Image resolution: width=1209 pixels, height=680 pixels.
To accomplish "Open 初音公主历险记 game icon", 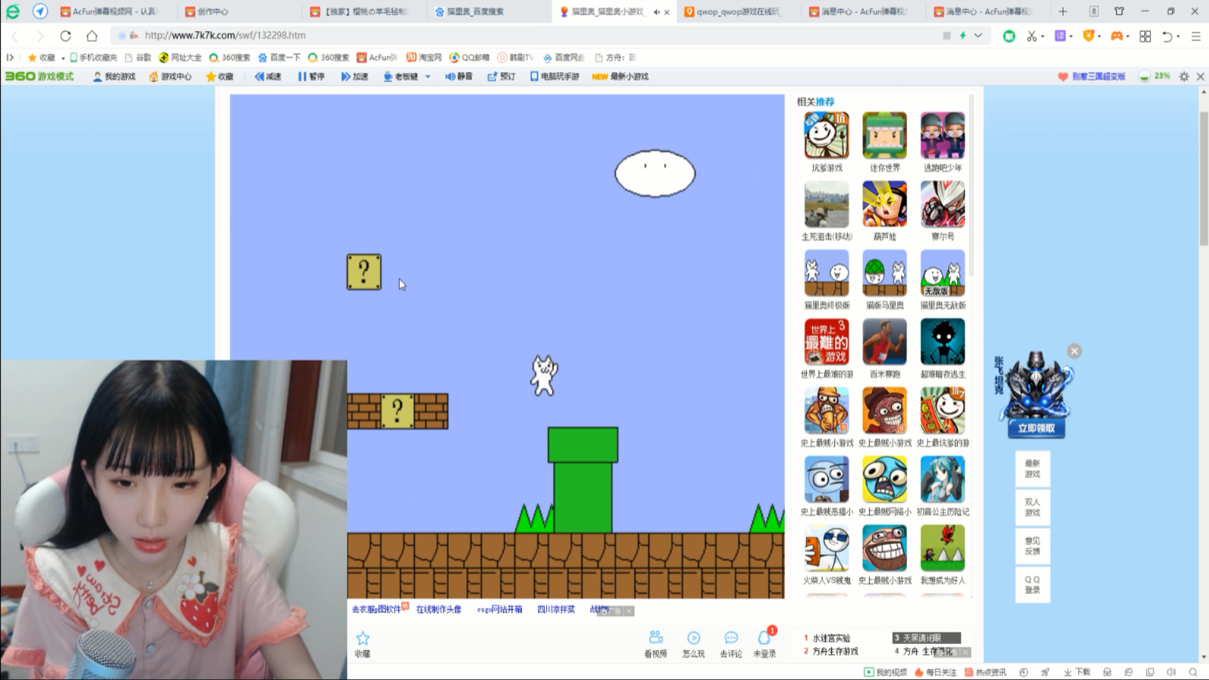I will tap(942, 479).
